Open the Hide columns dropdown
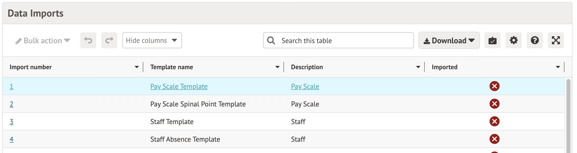 pyautogui.click(x=152, y=40)
